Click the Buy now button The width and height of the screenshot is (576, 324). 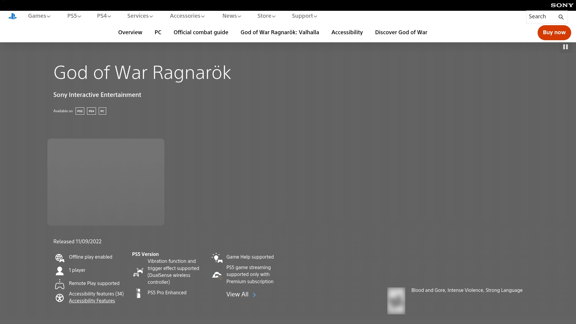click(x=554, y=32)
